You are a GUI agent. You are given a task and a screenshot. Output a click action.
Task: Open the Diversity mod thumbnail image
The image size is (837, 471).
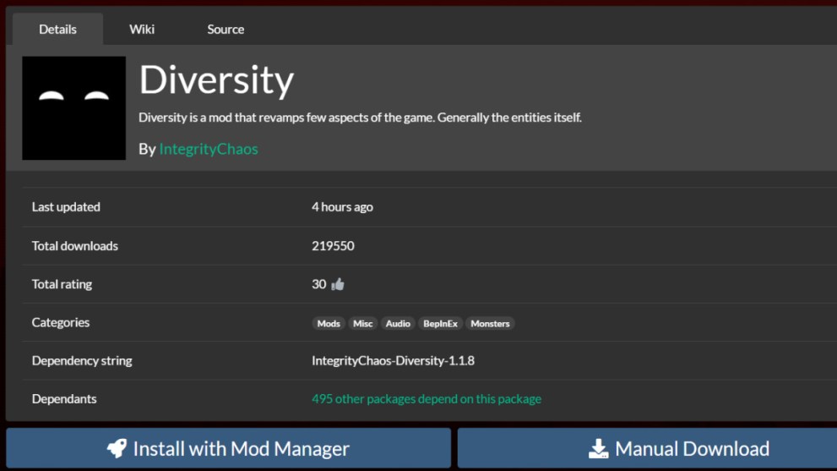click(x=73, y=108)
